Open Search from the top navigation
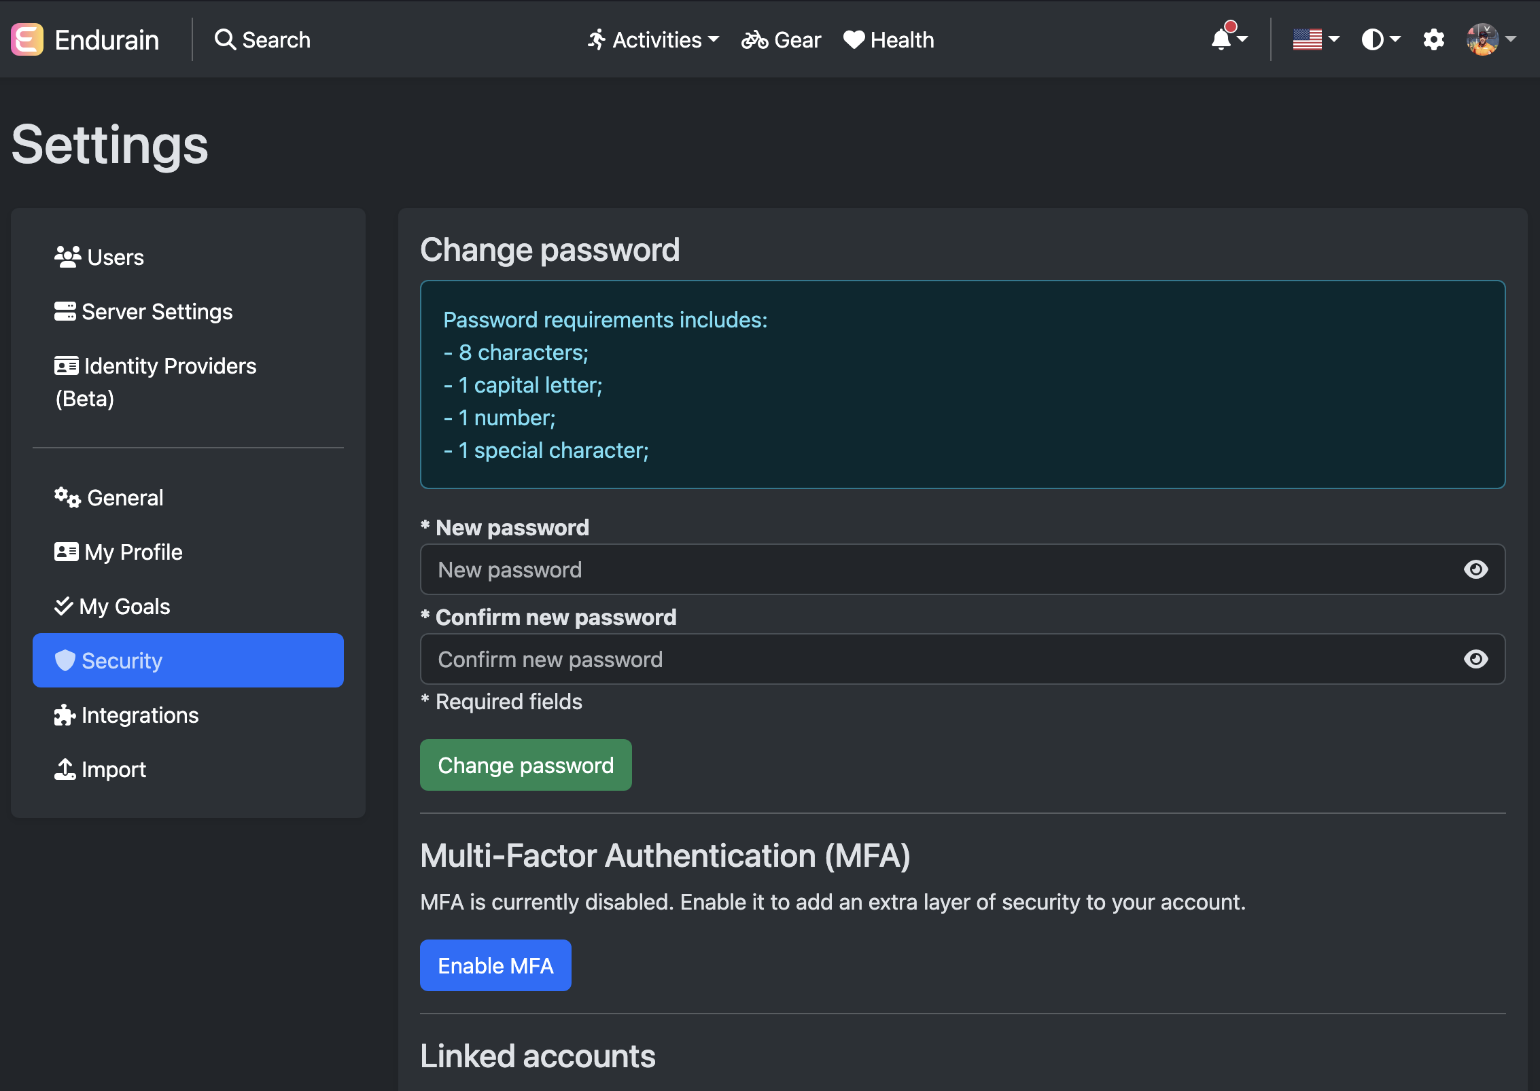 click(262, 39)
